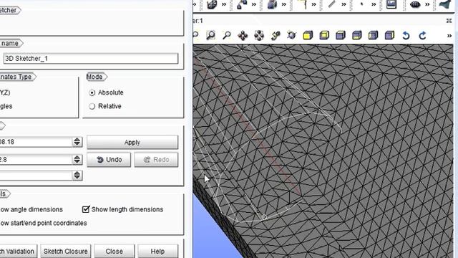The height and width of the screenshot is (258, 458).
Task: Click the circled sketch point in the viewer
Action: 264,217
